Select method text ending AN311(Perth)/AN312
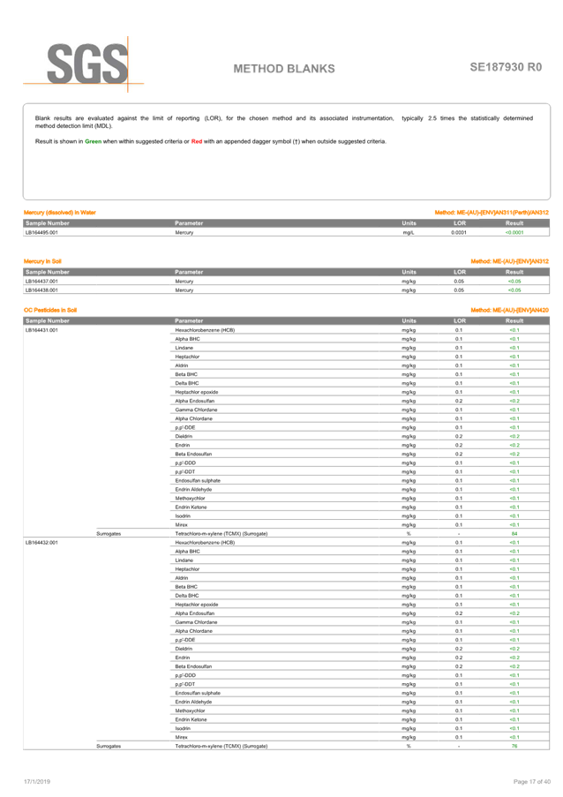Screen dimensions: 563x797 point(492,213)
